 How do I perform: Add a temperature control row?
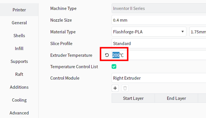pos(115,88)
